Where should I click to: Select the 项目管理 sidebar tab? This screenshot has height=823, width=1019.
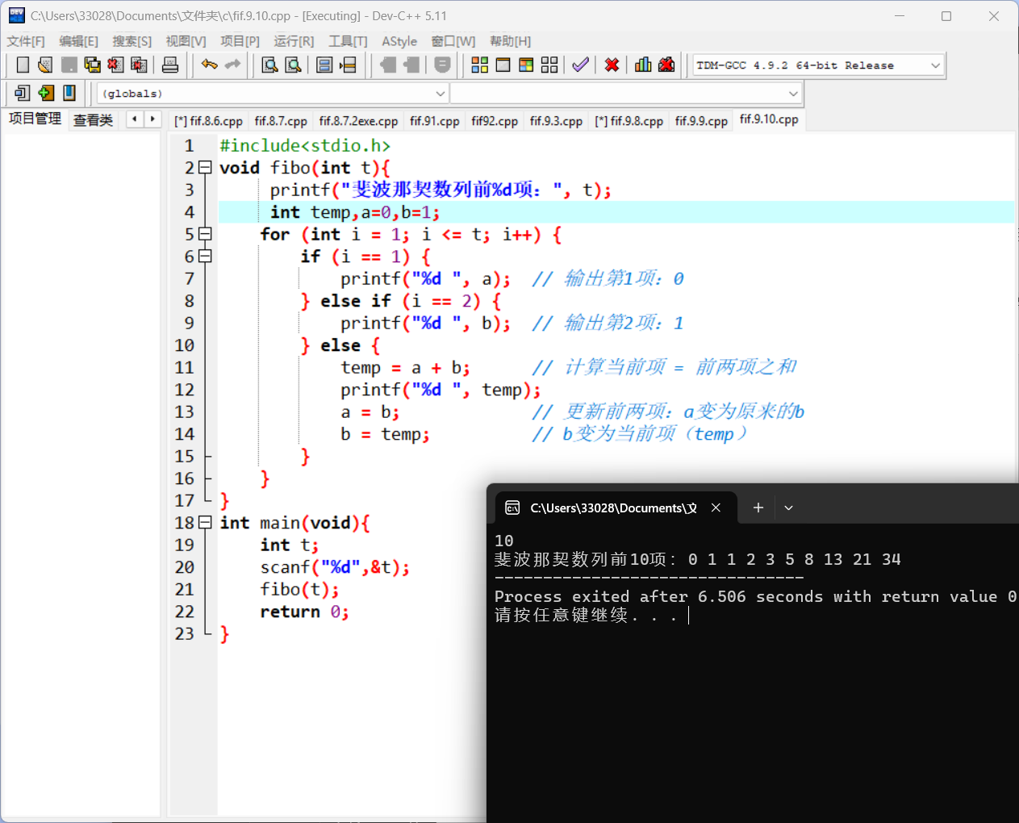(x=35, y=119)
